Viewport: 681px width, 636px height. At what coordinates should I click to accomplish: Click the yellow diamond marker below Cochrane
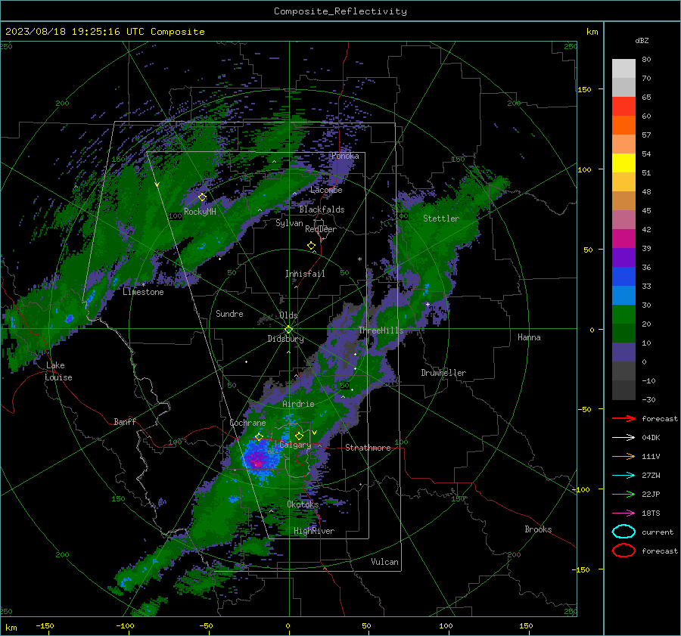tap(260, 437)
